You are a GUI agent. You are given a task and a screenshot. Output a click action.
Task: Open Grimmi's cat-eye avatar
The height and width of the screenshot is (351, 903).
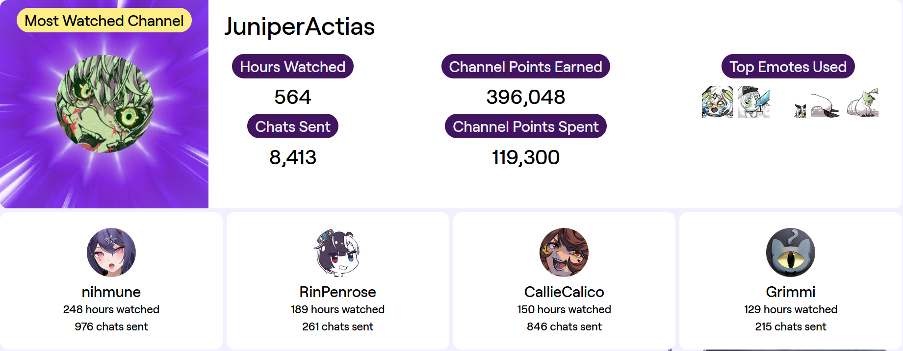(791, 252)
